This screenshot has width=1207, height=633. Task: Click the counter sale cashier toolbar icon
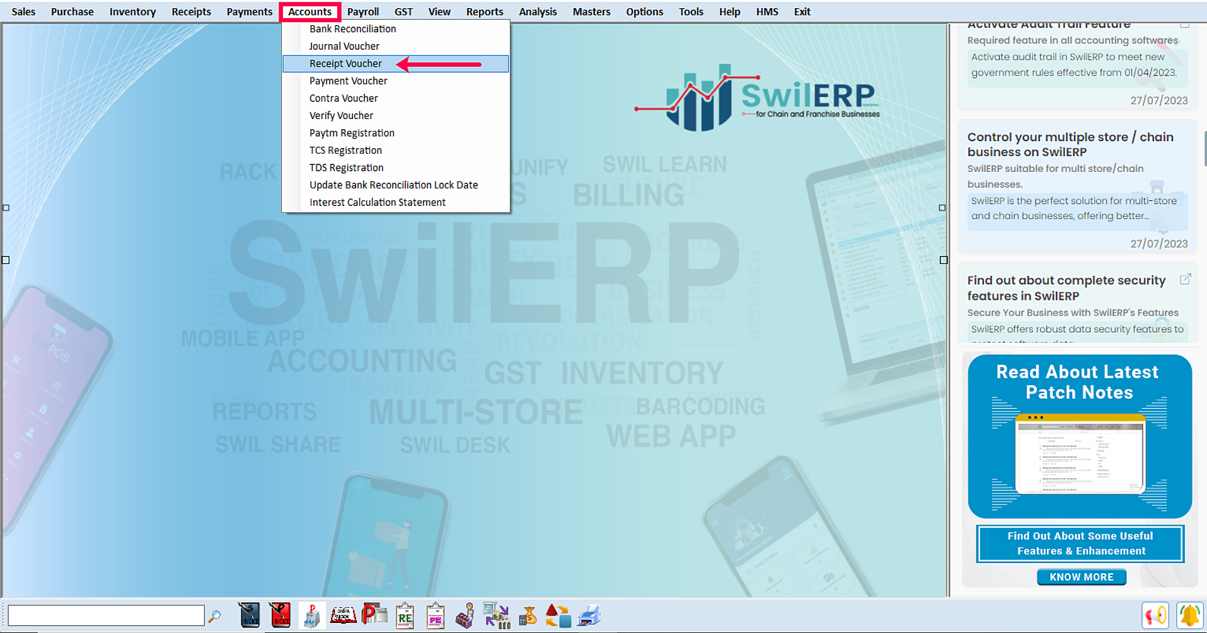tap(466, 615)
